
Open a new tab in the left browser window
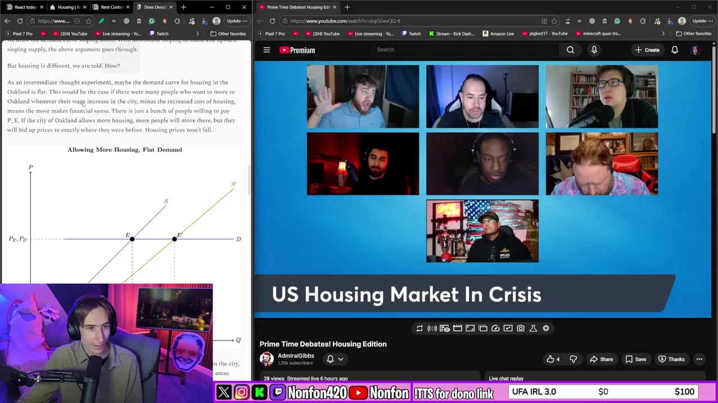click(x=183, y=7)
